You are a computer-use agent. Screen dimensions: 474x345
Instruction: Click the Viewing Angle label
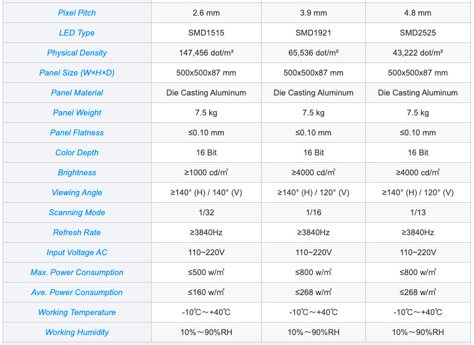point(77,192)
